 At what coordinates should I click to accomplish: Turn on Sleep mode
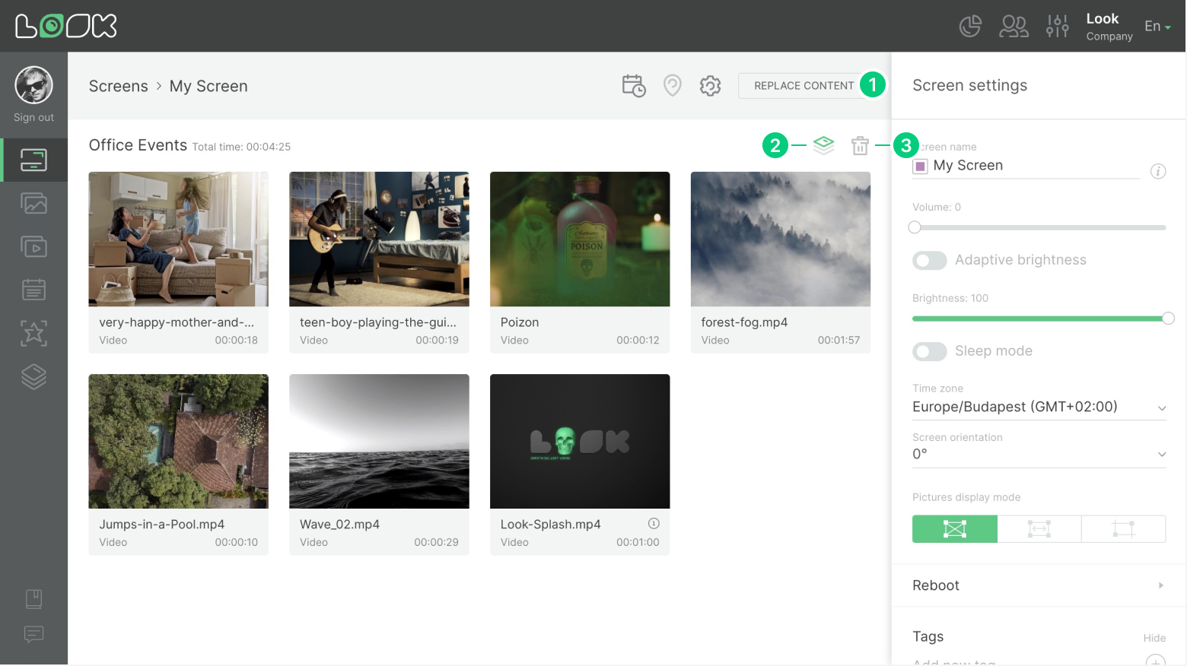point(929,351)
